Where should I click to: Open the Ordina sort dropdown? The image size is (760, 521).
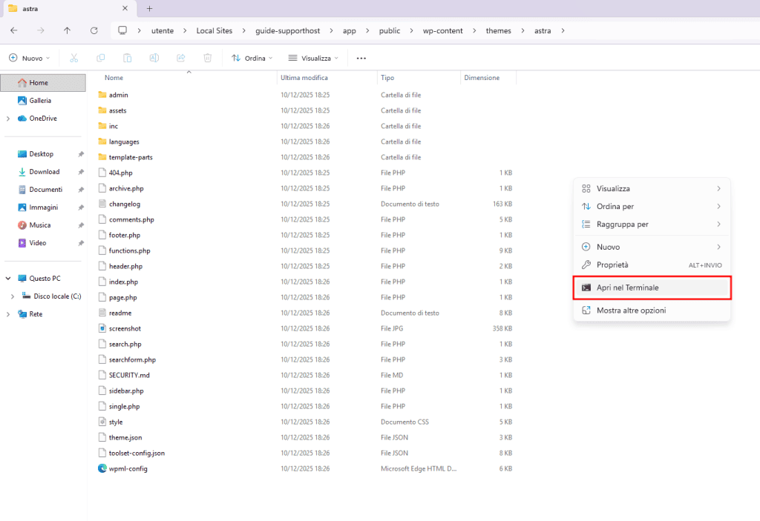(252, 58)
